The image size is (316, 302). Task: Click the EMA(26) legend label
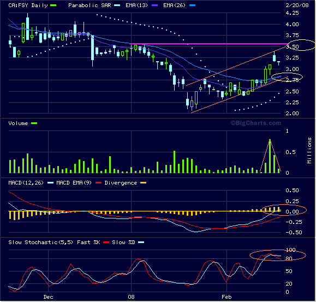tap(174, 5)
